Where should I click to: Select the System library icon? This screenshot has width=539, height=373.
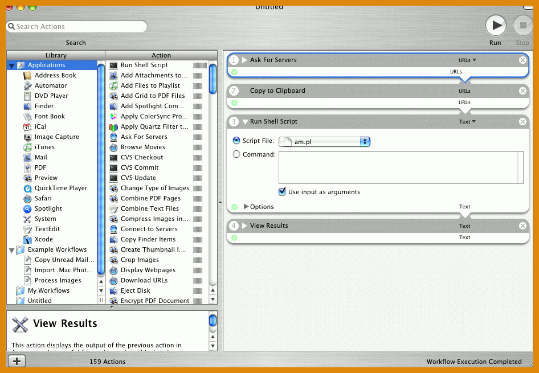point(27,219)
